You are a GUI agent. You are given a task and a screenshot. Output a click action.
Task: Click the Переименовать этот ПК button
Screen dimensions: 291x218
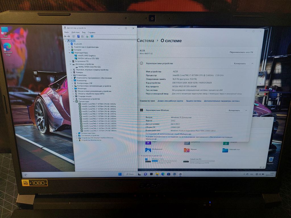(x=241, y=52)
